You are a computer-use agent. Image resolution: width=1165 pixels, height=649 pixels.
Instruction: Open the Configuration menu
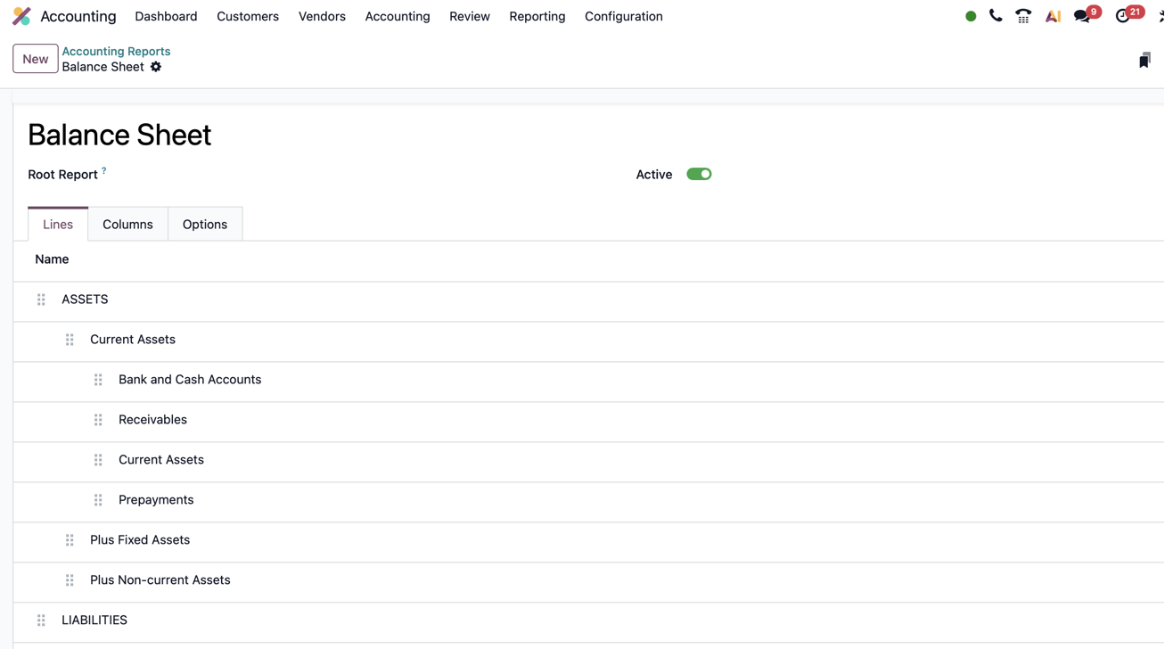[x=624, y=16]
